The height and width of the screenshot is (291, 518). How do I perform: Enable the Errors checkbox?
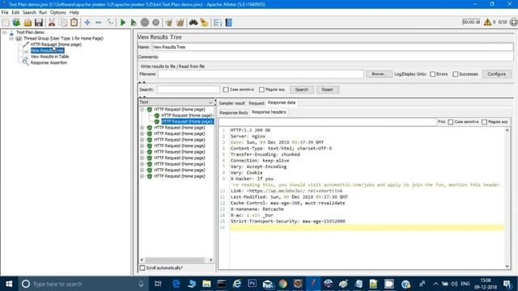[432, 74]
